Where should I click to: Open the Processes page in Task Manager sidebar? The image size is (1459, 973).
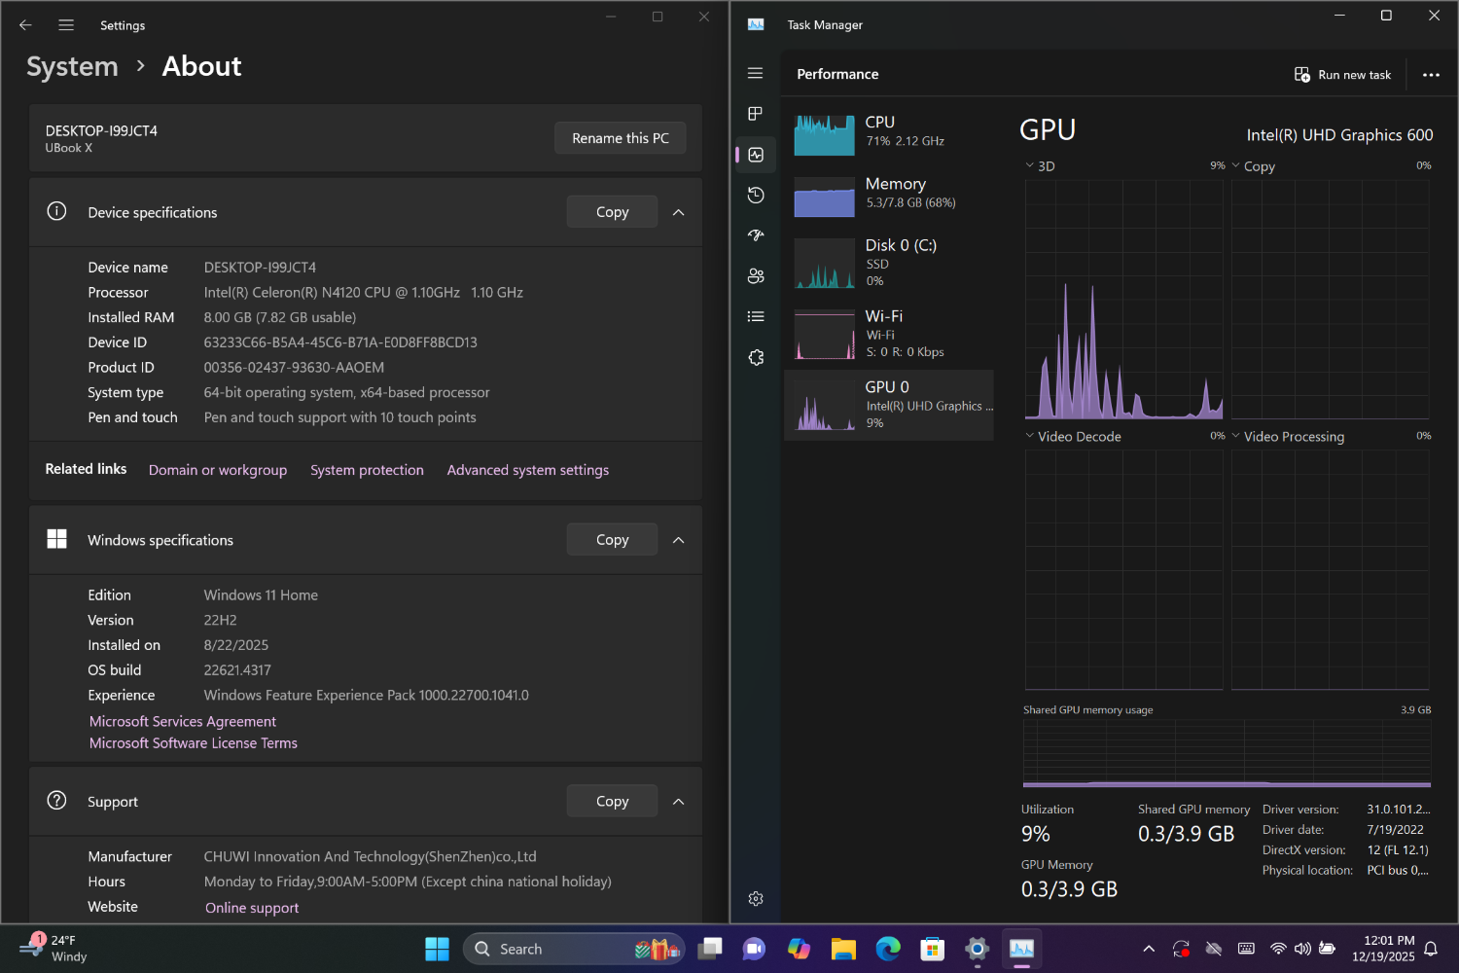tap(756, 114)
